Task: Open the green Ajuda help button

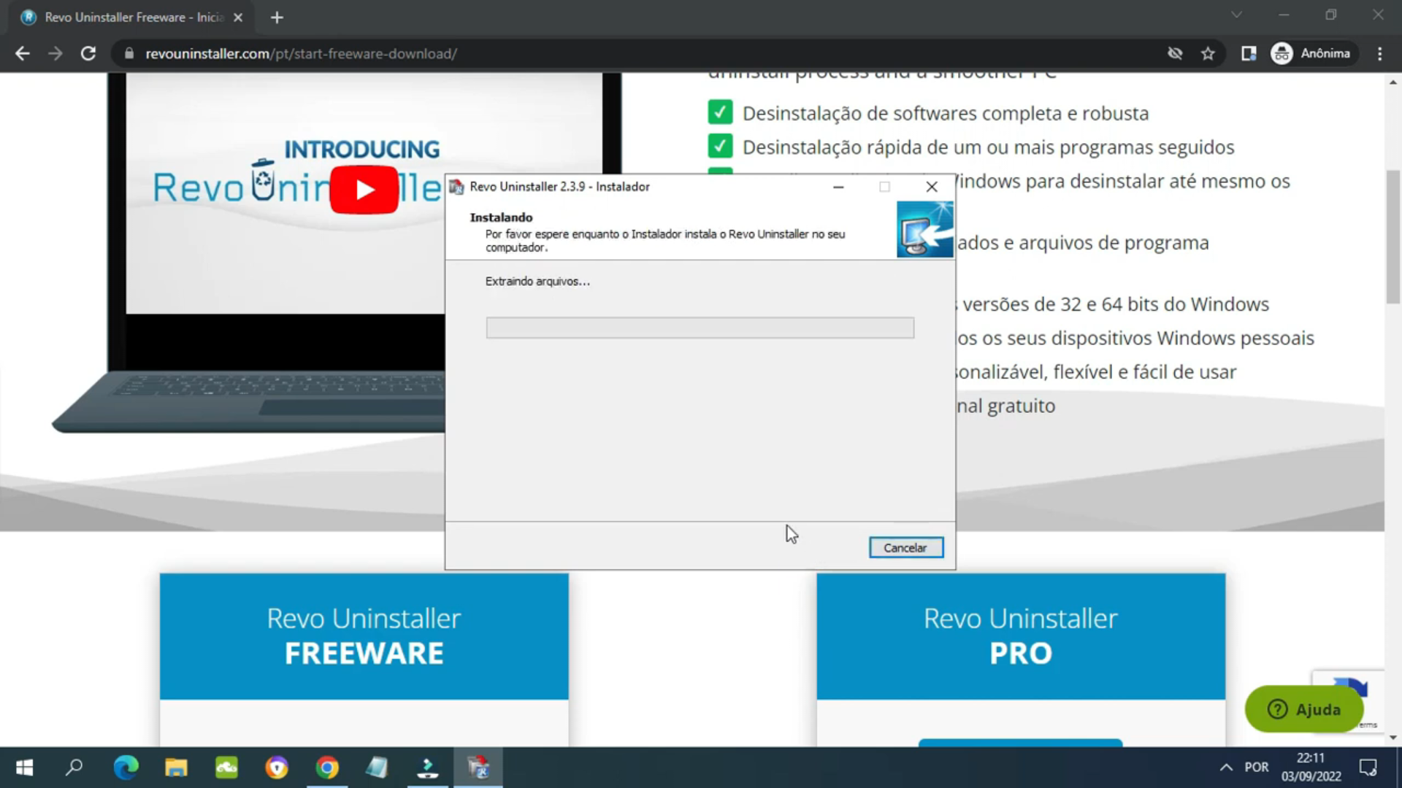Action: [x=1303, y=709]
